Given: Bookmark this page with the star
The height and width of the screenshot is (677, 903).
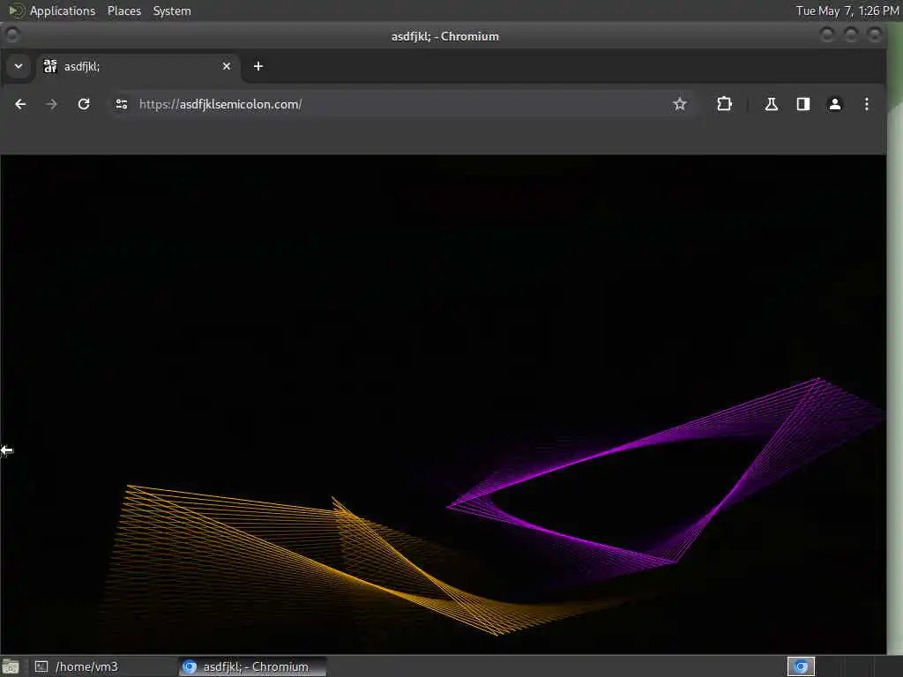Looking at the screenshot, I should [x=680, y=104].
